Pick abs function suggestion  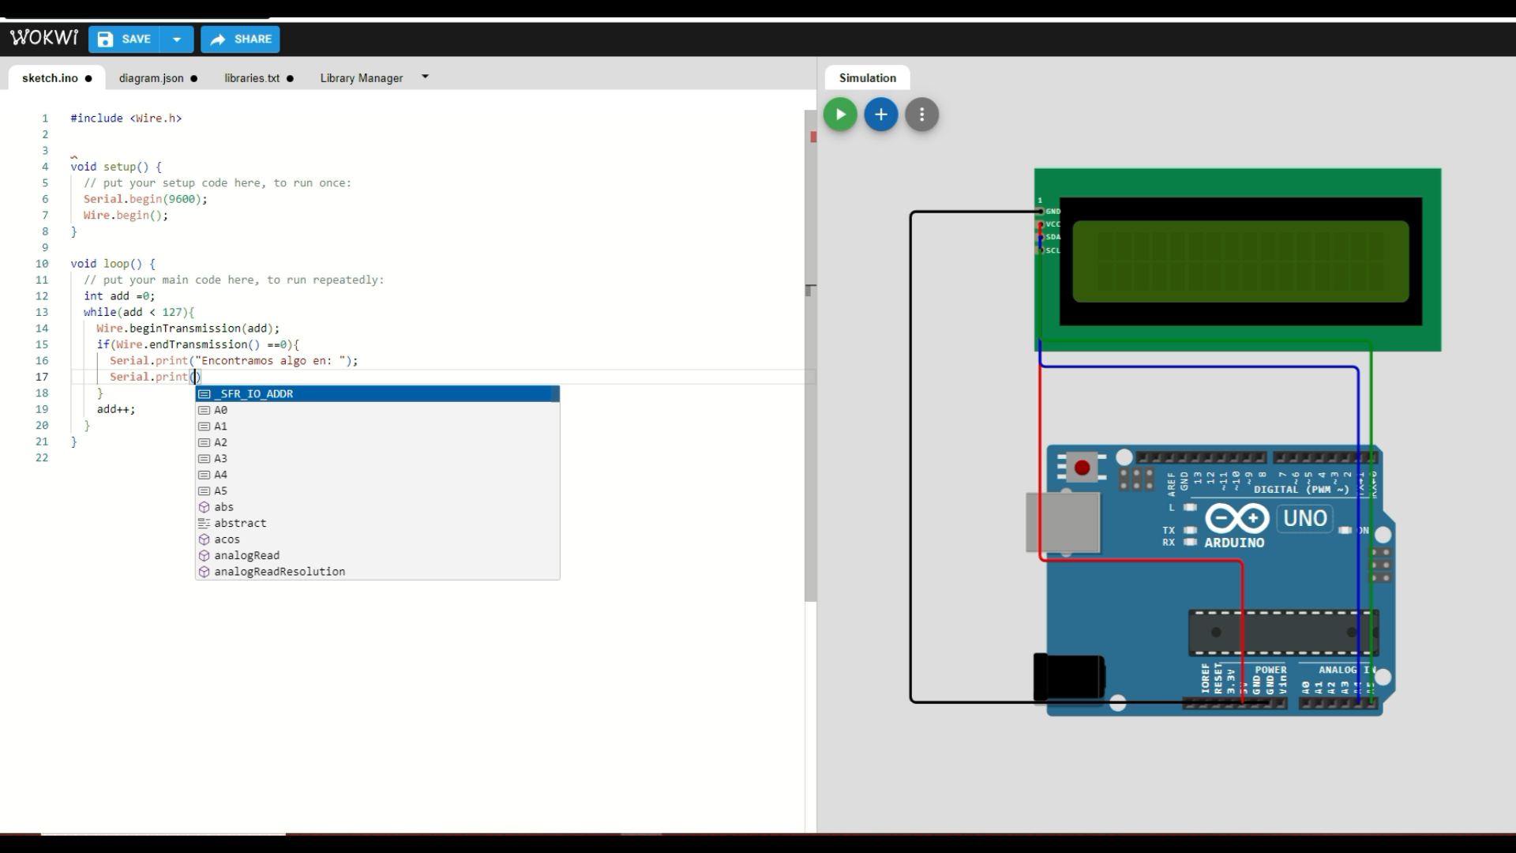tap(377, 507)
